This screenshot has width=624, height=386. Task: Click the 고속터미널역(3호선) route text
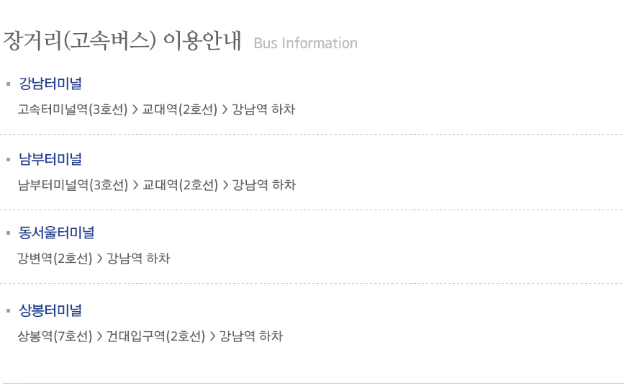73,109
